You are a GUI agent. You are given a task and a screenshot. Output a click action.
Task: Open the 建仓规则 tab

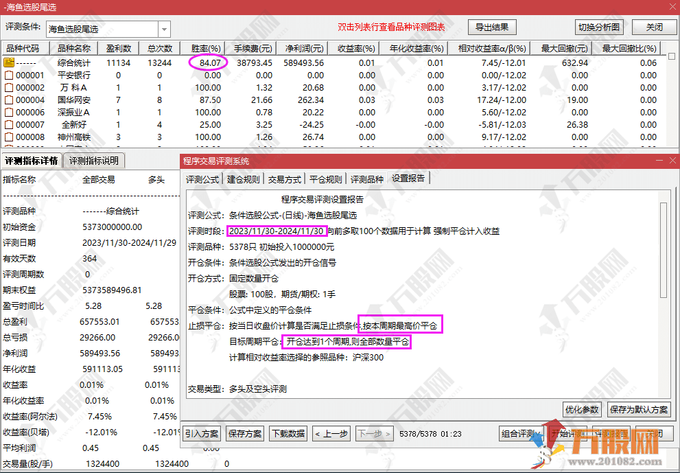[244, 179]
